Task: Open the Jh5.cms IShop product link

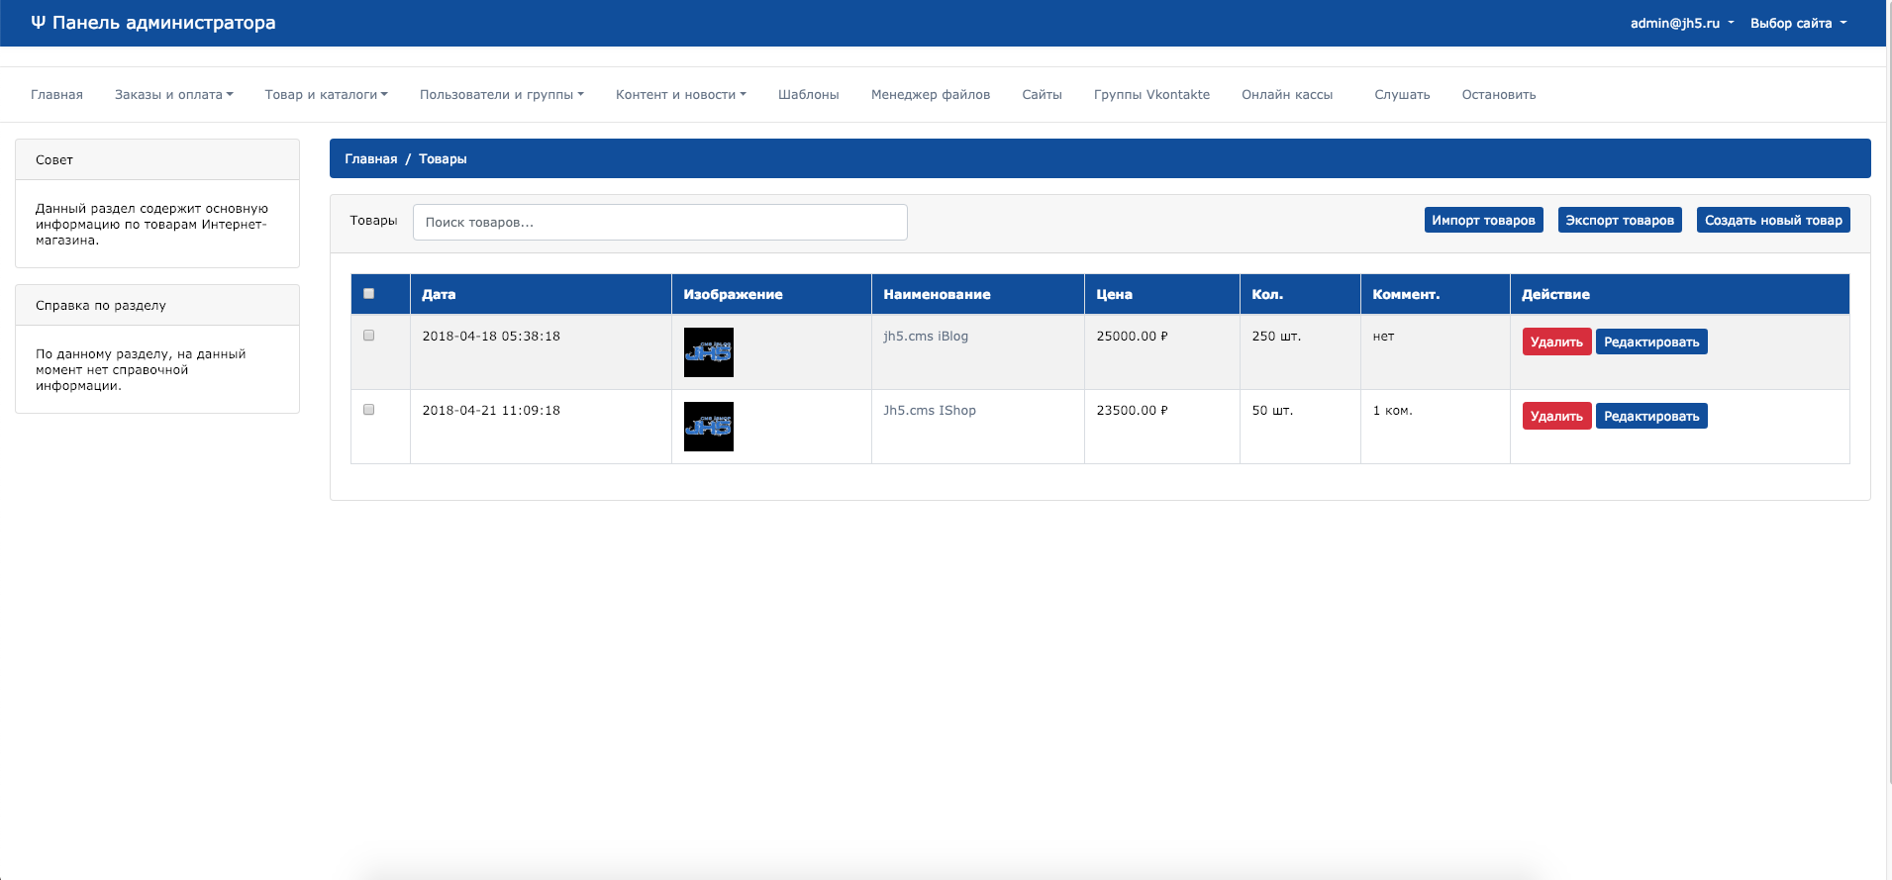Action: (930, 411)
